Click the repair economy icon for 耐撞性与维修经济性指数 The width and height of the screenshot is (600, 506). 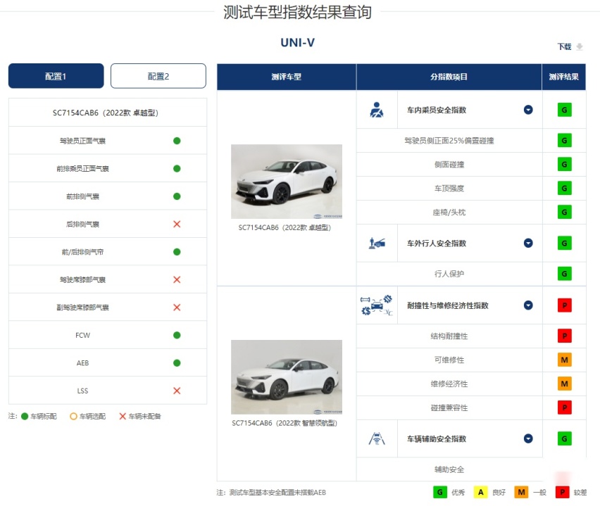click(377, 305)
